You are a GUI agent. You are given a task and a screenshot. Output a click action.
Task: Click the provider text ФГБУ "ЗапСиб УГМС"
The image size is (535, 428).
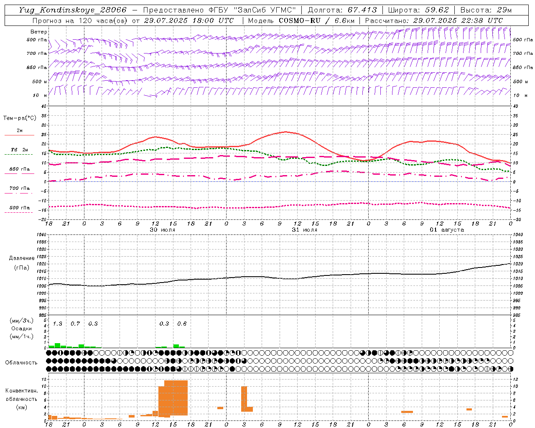[x=252, y=10]
